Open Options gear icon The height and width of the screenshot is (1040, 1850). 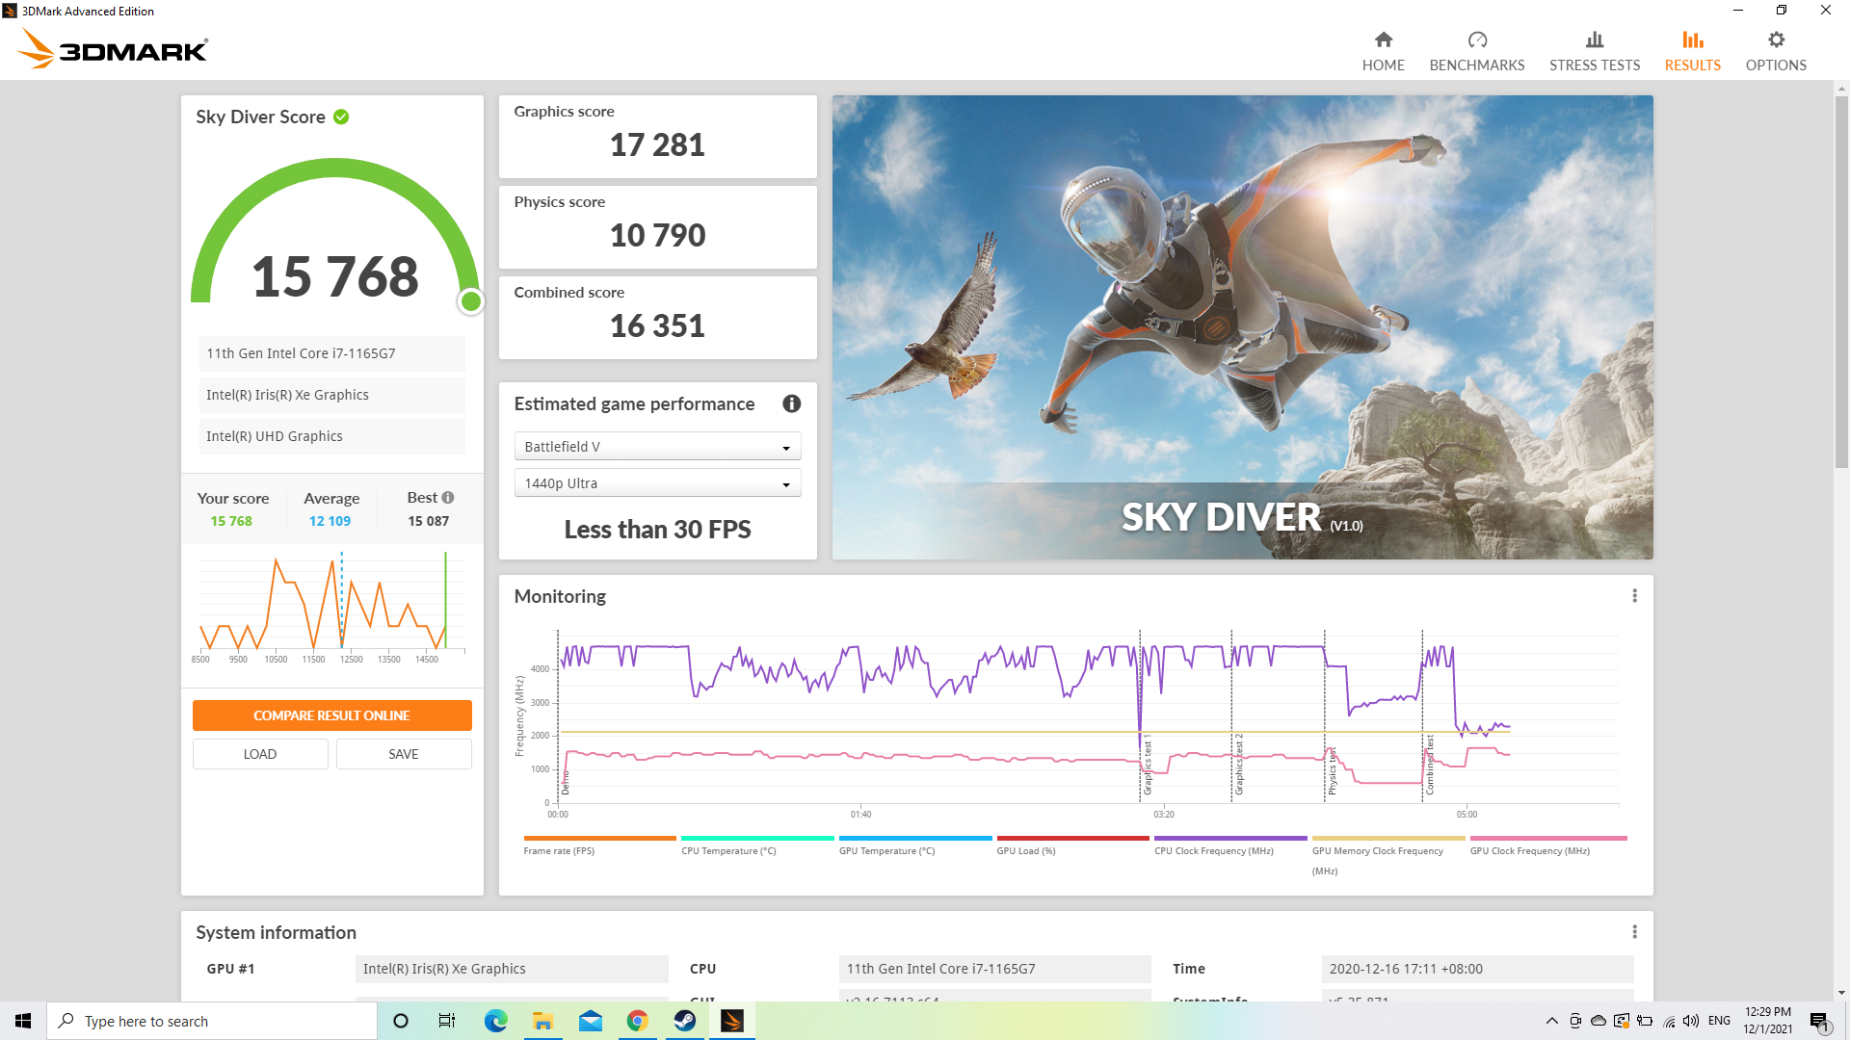pyautogui.click(x=1775, y=39)
